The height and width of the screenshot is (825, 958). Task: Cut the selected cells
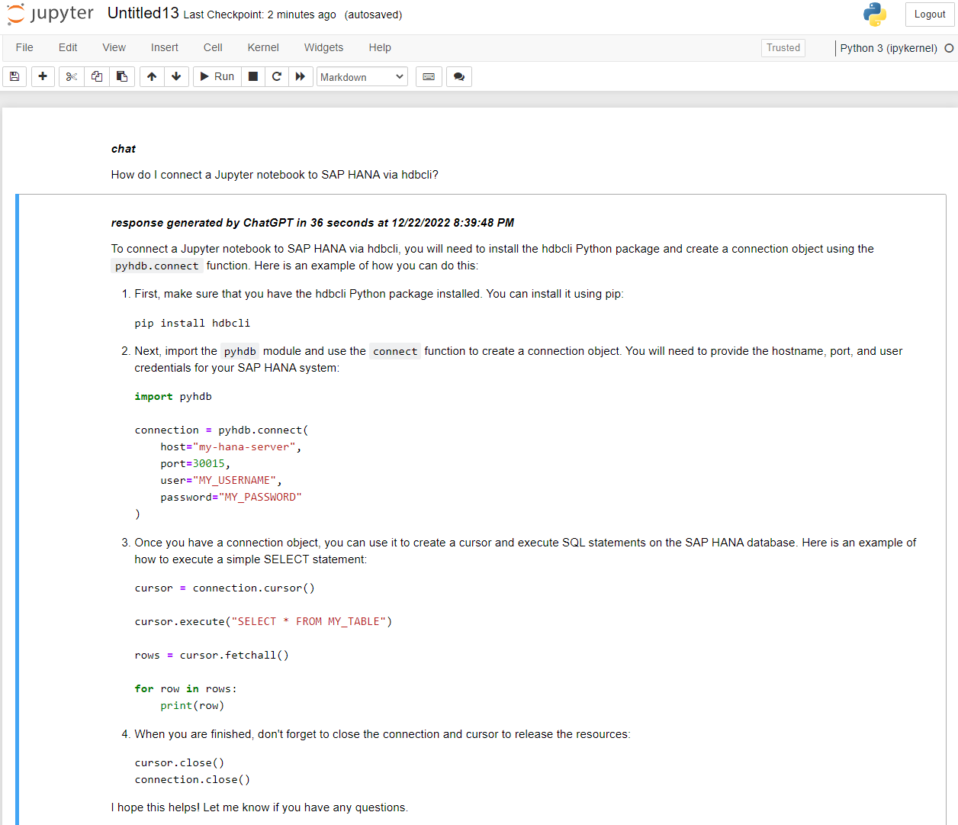pyautogui.click(x=71, y=76)
